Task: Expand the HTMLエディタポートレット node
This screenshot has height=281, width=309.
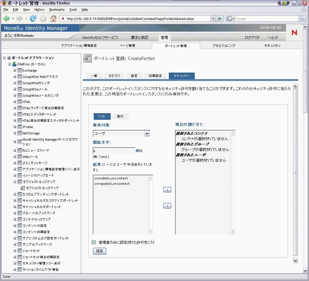Action: pos(15,114)
